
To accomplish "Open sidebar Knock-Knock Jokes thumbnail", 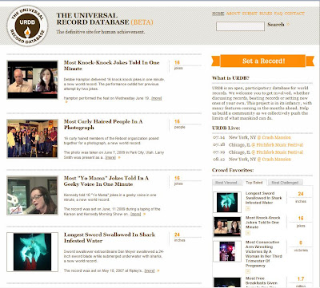I will tap(227, 227).
